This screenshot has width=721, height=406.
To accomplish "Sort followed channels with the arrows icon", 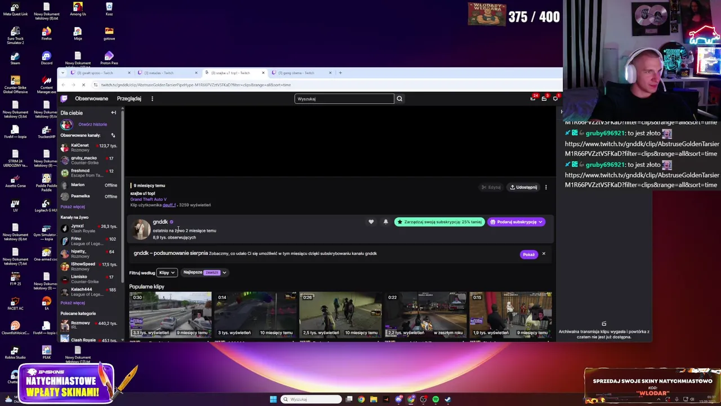I will click(x=113, y=135).
